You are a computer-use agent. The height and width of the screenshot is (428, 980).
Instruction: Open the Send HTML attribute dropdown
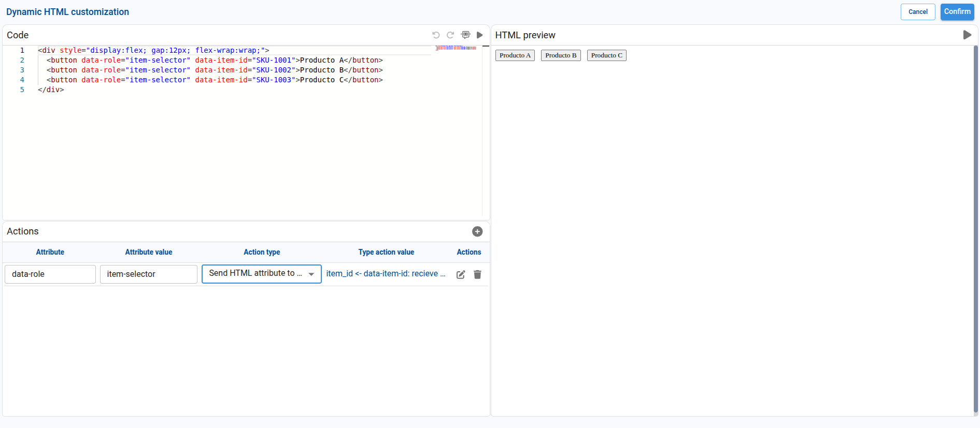[262, 274]
